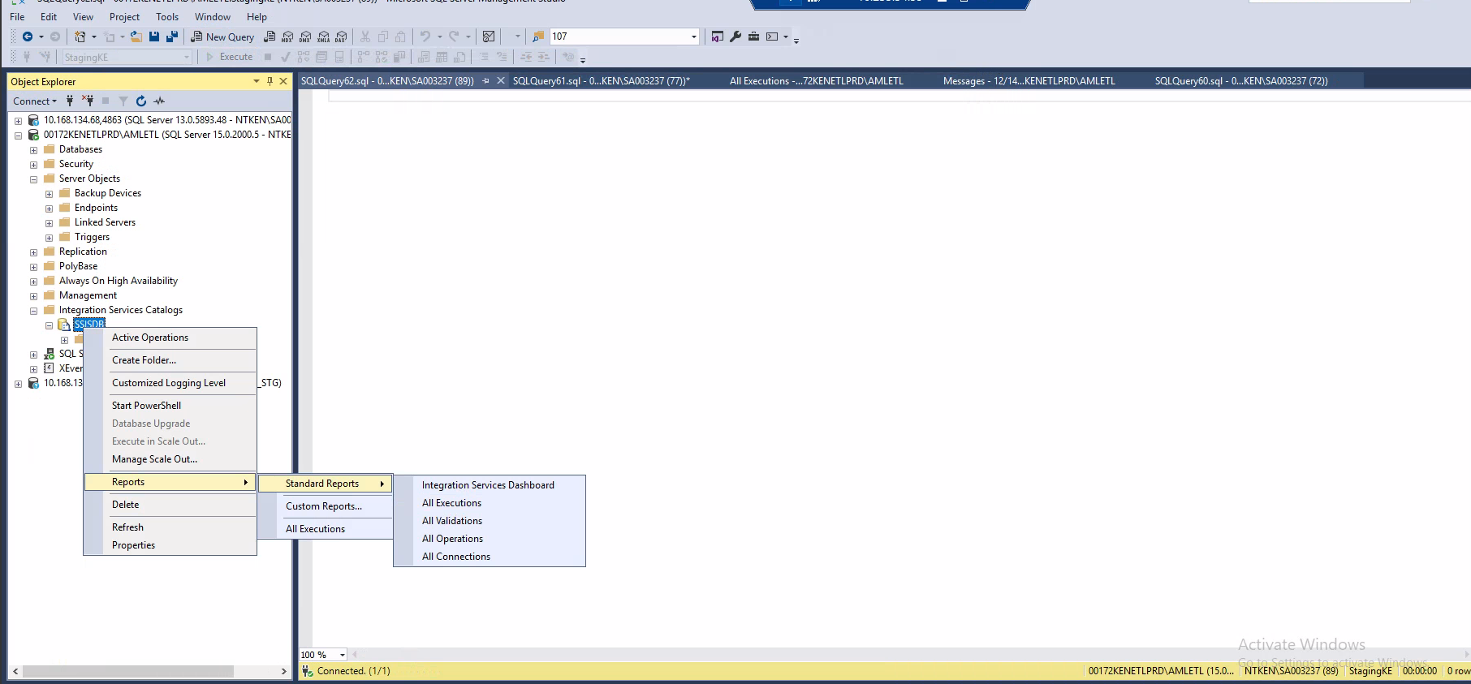
Task: Click the toolbox briefcase icon
Action: point(753,37)
